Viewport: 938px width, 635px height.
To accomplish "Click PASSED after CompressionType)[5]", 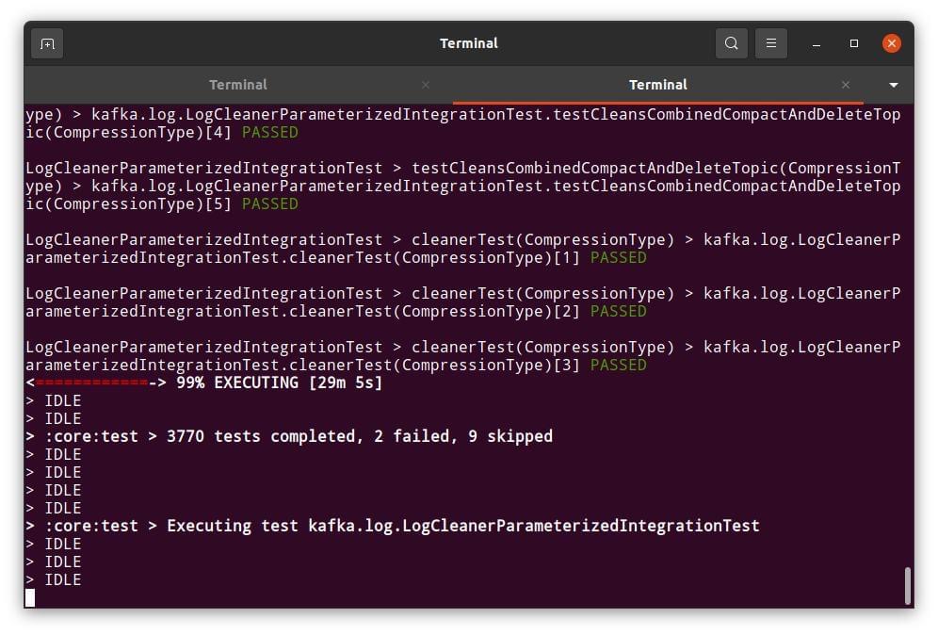I will [269, 204].
